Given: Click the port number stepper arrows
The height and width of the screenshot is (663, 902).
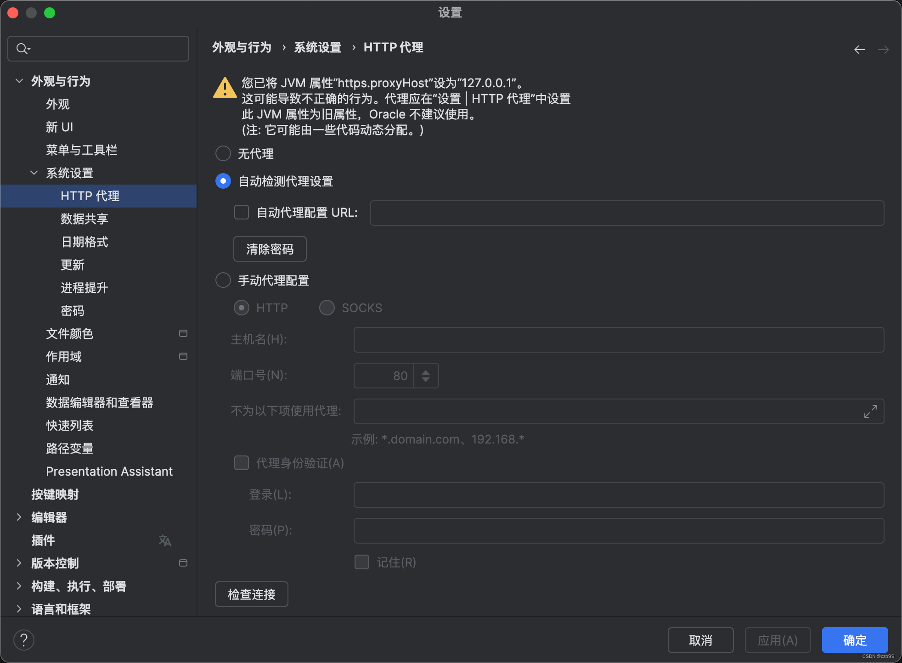Looking at the screenshot, I should click(426, 376).
